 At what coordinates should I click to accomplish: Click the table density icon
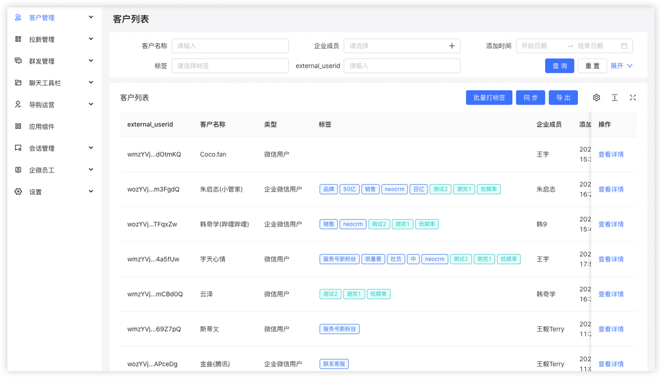[x=615, y=98]
